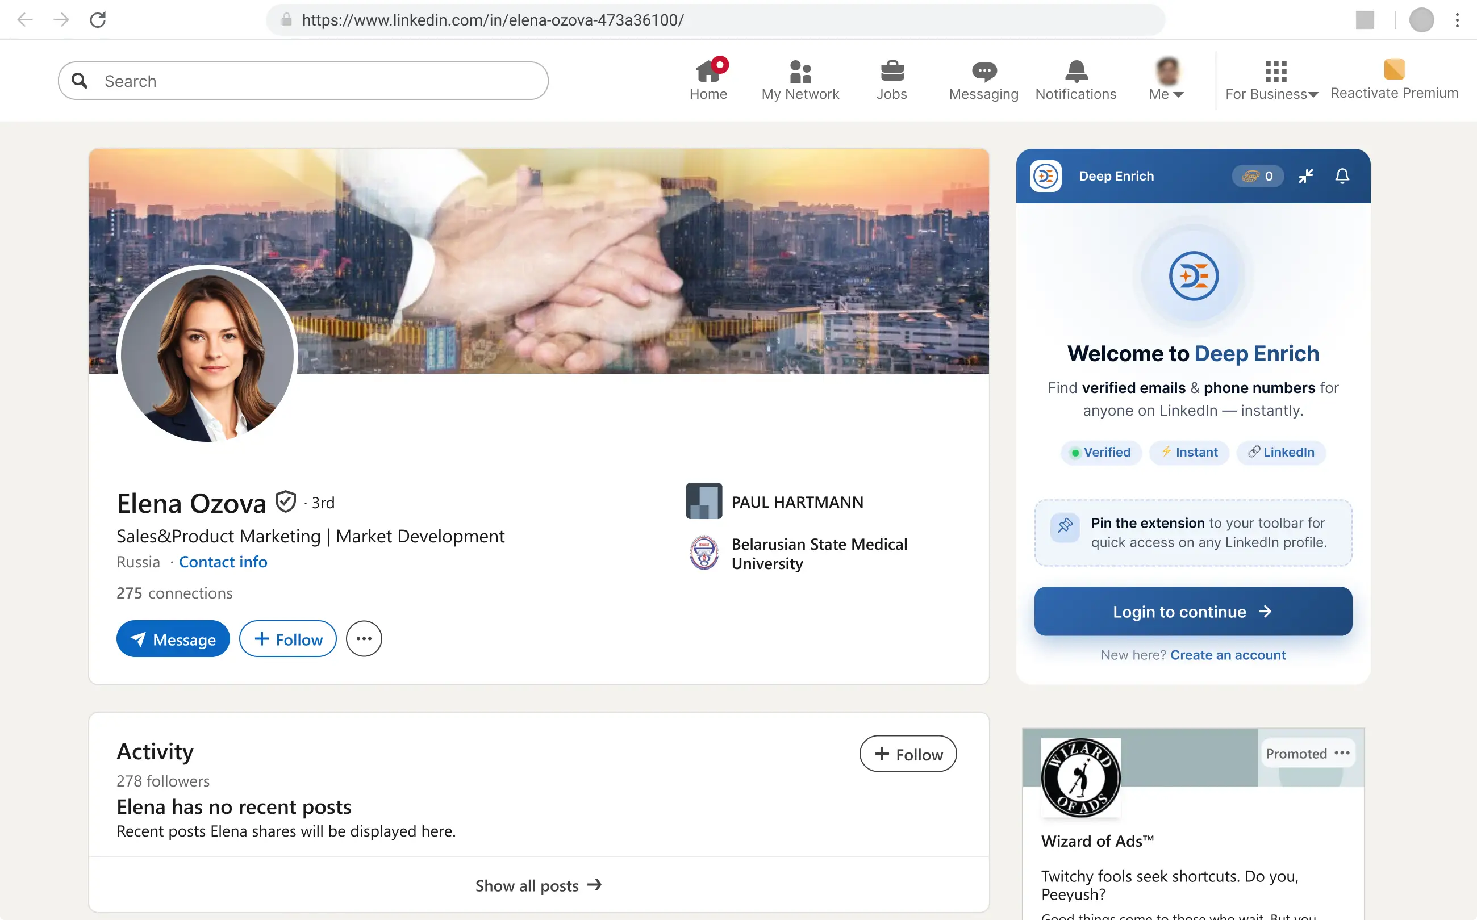
Task: Click into the LinkedIn Search box
Action: (303, 81)
